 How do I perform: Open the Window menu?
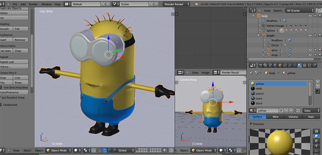click(x=46, y=4)
